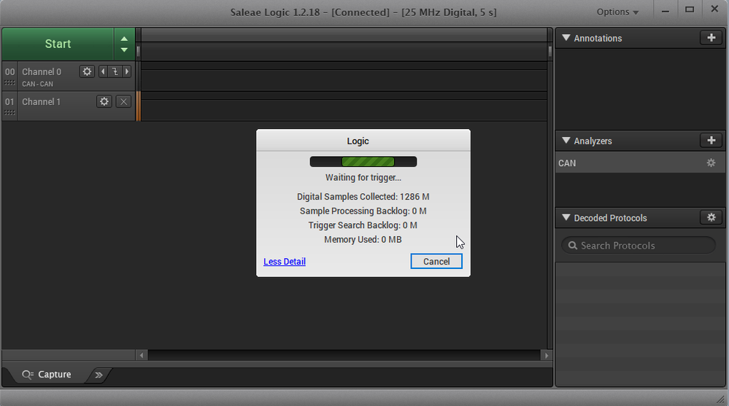
Task: Cancel the waiting-for-trigger capture
Action: pyautogui.click(x=436, y=261)
